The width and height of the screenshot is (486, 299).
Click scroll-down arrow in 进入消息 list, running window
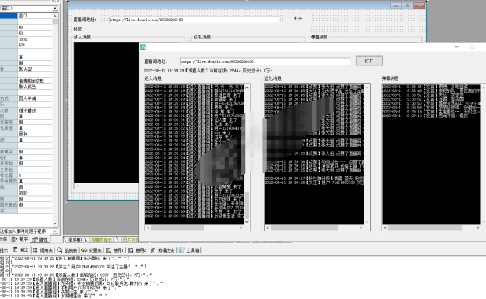[247, 221]
